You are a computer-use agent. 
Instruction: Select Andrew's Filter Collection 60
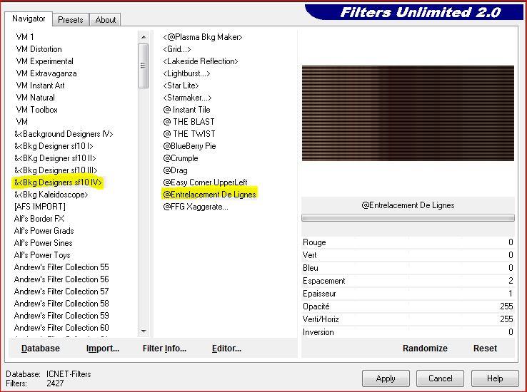[61, 327]
